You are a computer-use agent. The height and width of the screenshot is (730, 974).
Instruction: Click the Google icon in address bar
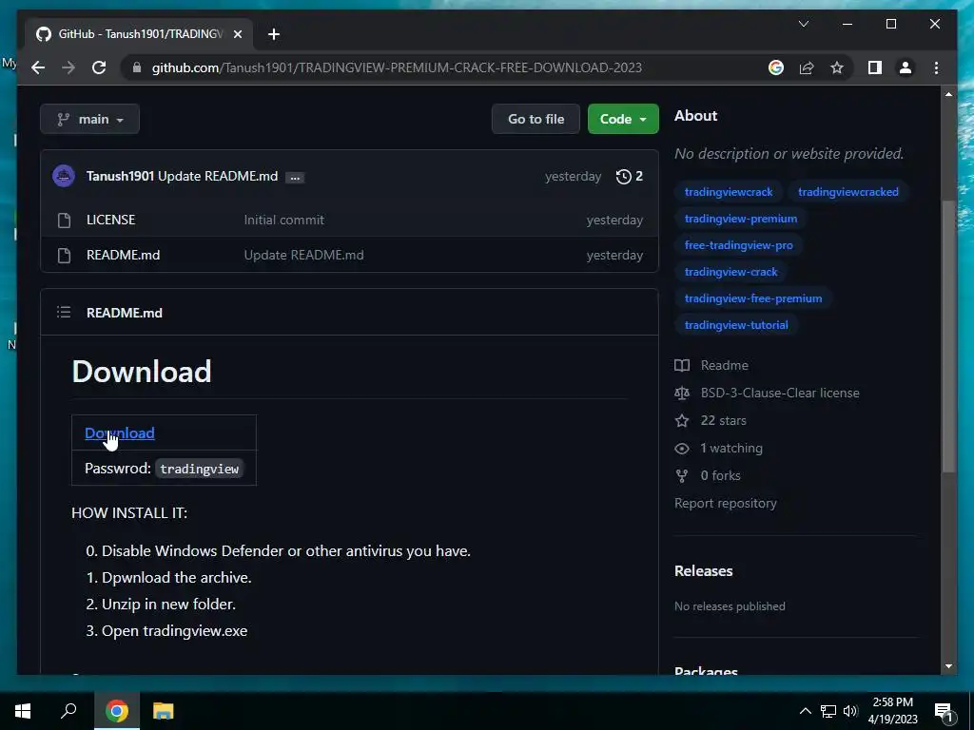pos(776,67)
